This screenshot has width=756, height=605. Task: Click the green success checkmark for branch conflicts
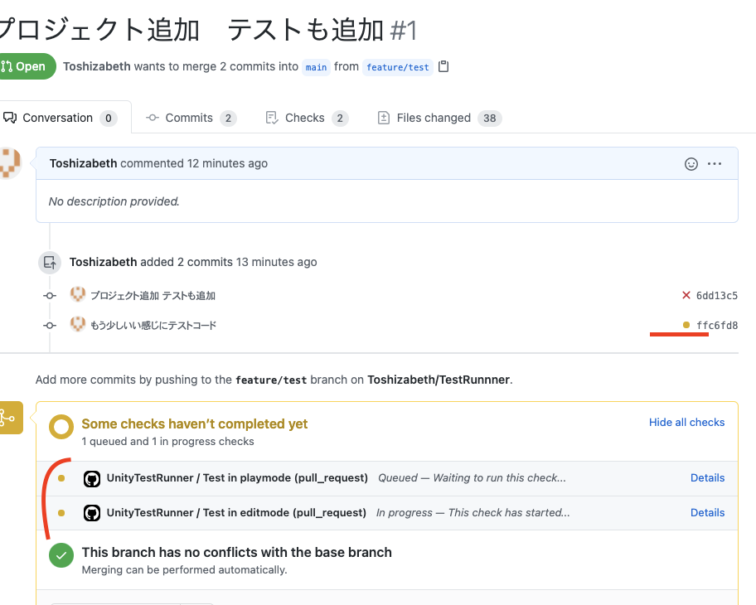(x=61, y=555)
